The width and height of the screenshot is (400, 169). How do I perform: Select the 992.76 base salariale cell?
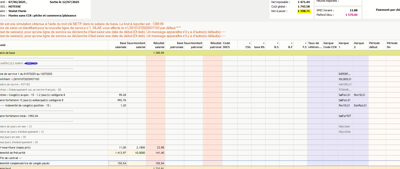click(x=118, y=100)
